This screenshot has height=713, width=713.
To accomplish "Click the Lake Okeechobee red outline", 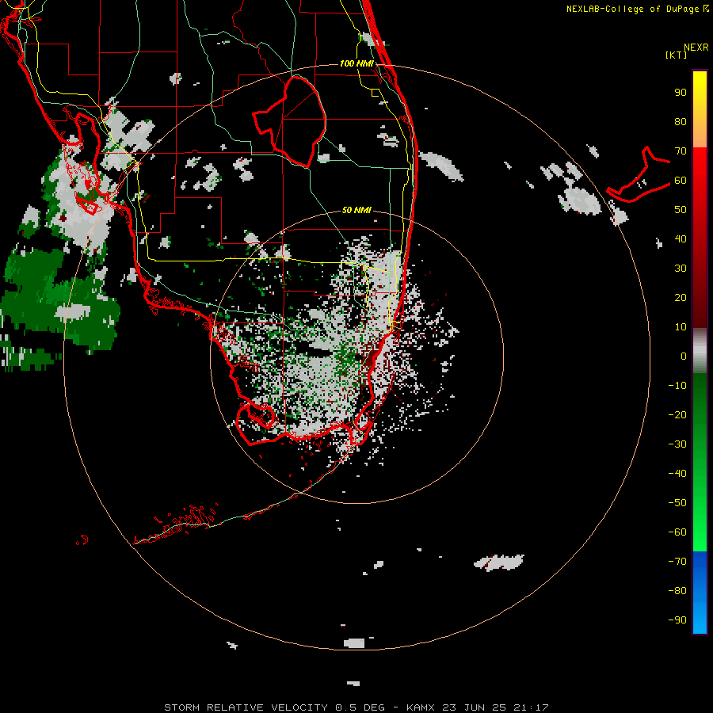I will (x=289, y=121).
